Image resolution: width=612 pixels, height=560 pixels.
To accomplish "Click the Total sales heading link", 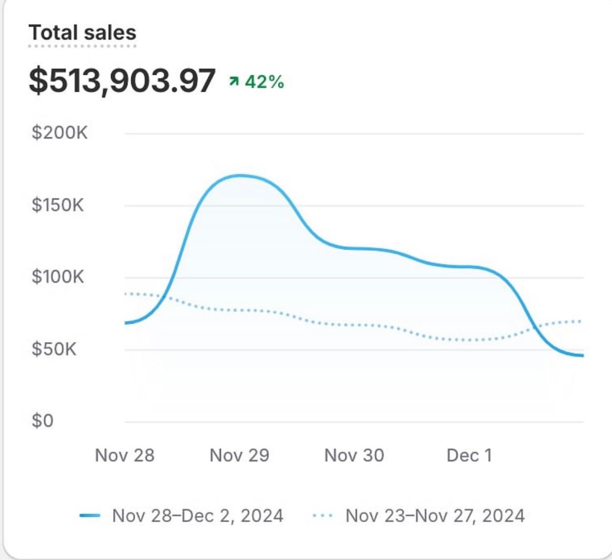I will pyautogui.click(x=82, y=33).
